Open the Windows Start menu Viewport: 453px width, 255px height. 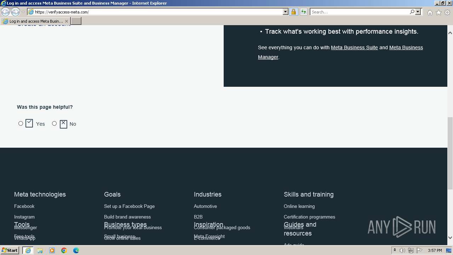(x=10, y=250)
